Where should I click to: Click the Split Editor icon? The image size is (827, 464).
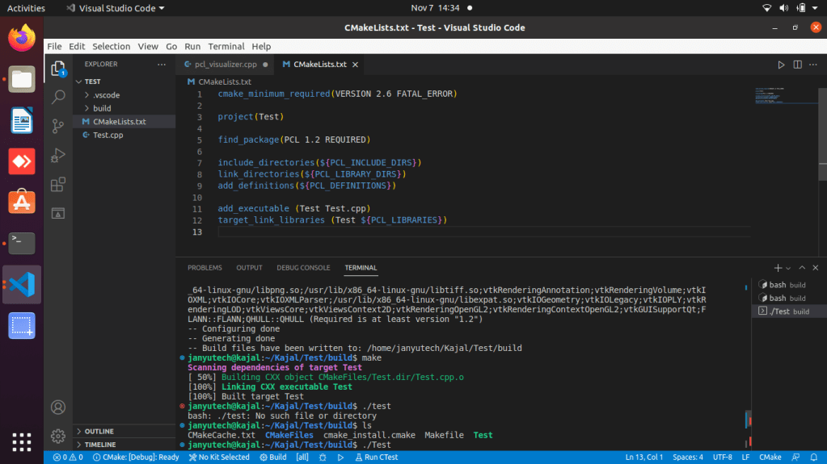pos(797,65)
